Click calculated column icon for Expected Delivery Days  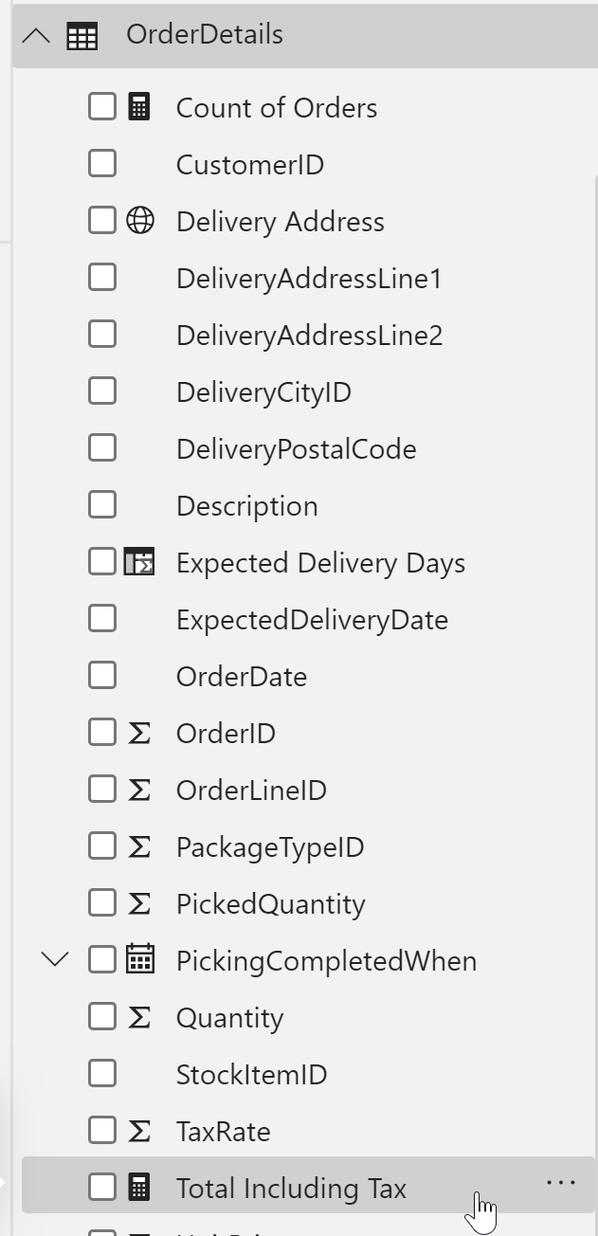point(139,562)
